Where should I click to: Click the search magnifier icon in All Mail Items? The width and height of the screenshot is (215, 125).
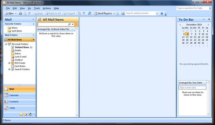click(69, 24)
